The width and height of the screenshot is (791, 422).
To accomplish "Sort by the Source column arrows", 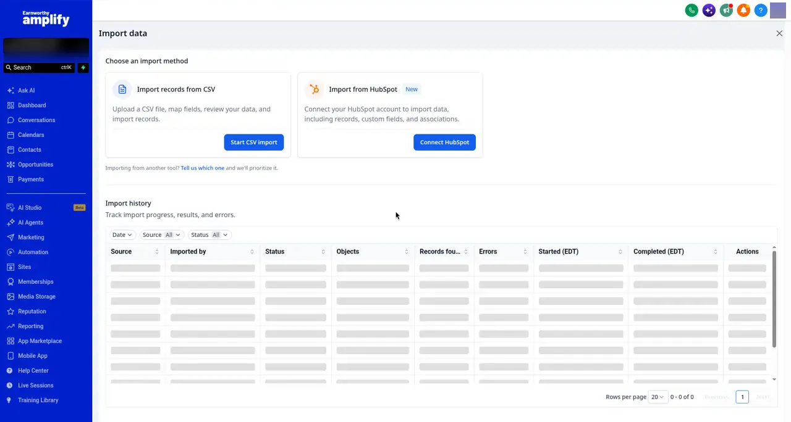I will click(x=156, y=252).
